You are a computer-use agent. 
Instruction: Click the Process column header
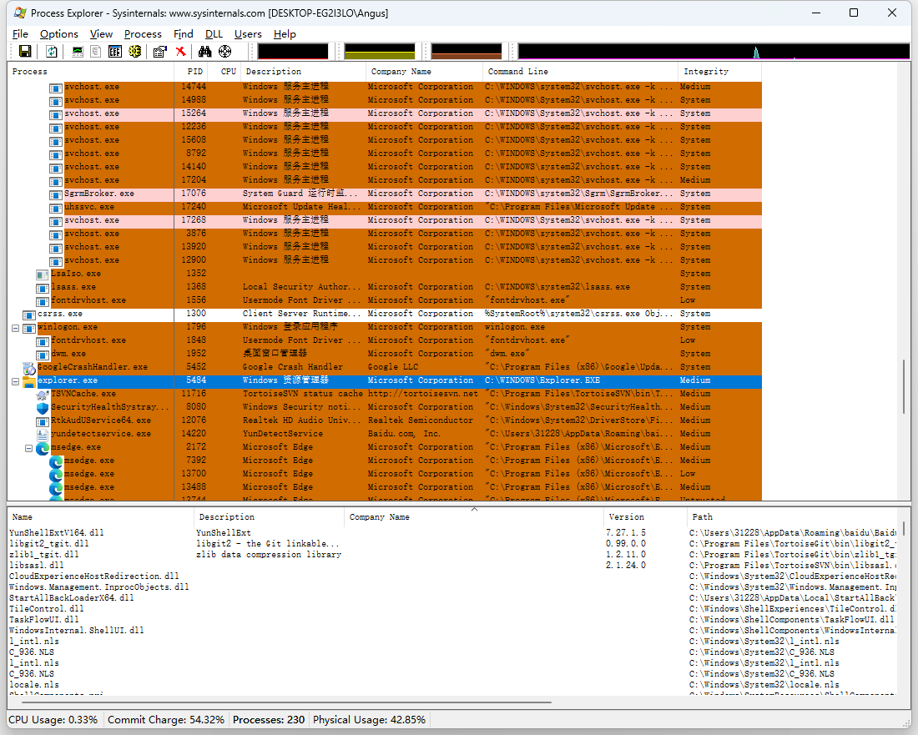coord(90,72)
